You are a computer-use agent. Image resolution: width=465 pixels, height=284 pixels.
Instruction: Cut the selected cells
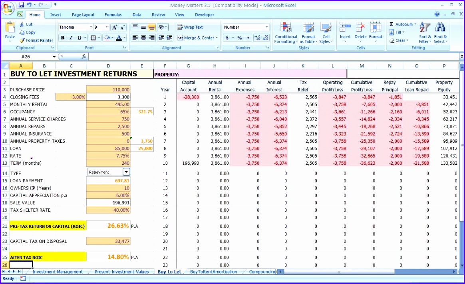point(26,24)
